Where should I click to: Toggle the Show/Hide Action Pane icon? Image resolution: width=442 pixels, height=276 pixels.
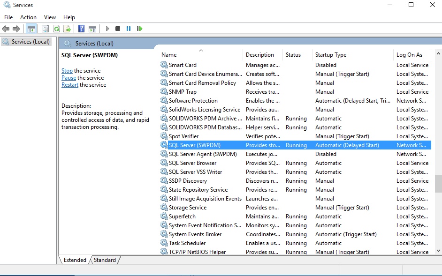click(92, 29)
